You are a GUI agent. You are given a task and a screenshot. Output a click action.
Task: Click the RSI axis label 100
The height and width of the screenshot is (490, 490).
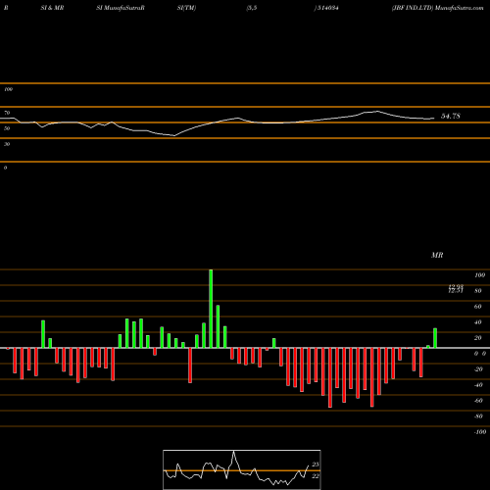(x=8, y=89)
